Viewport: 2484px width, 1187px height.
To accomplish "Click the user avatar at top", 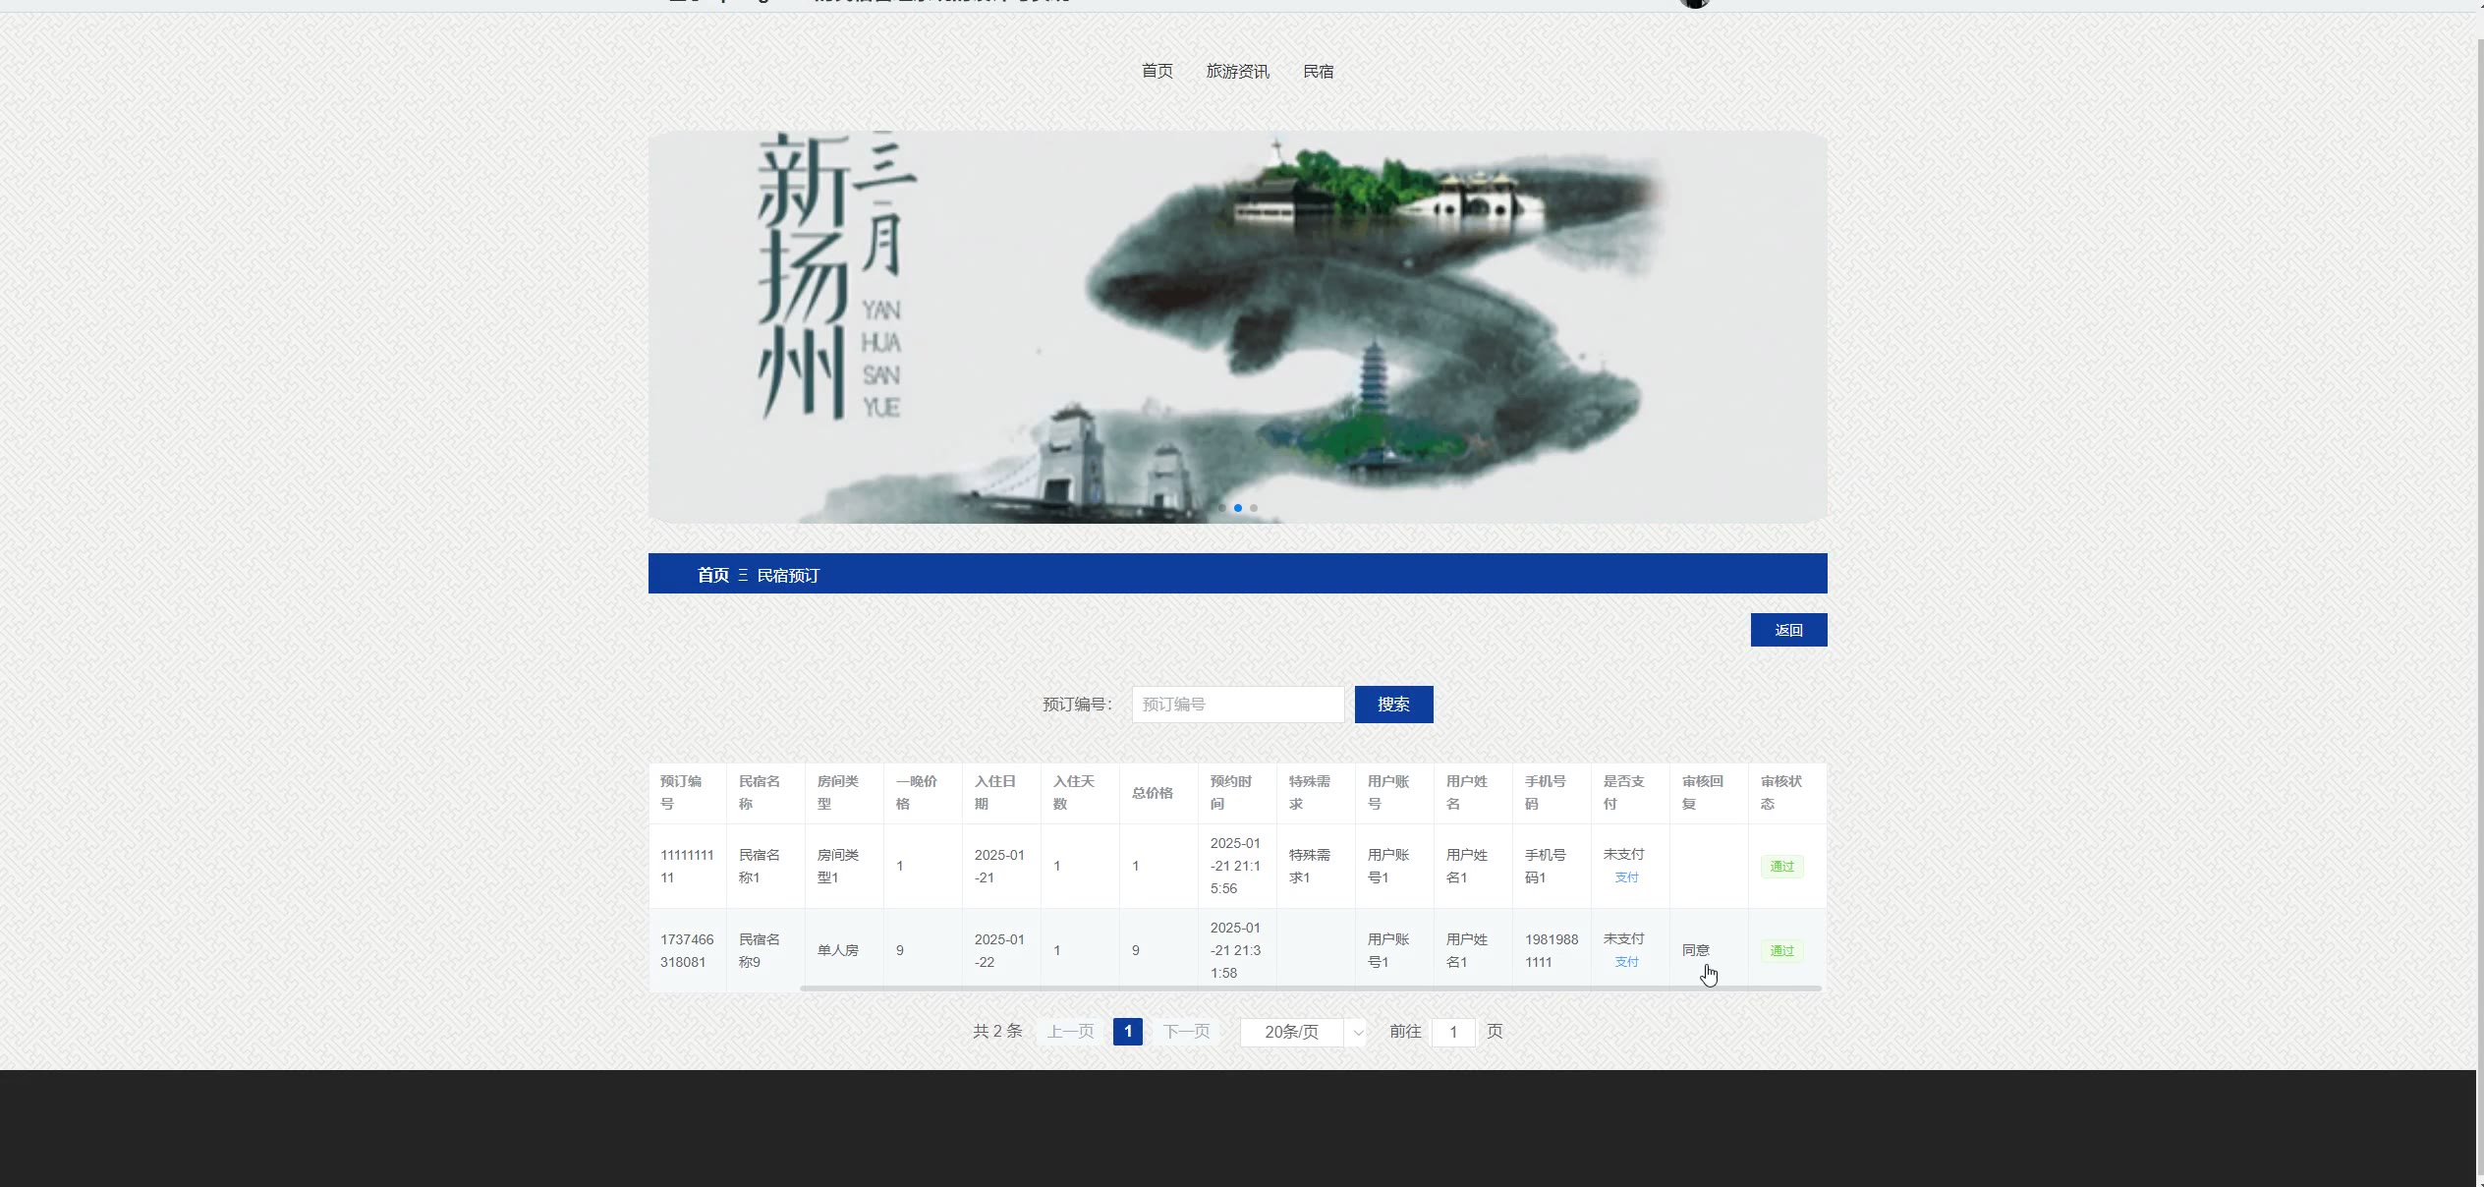I will point(1694,3).
